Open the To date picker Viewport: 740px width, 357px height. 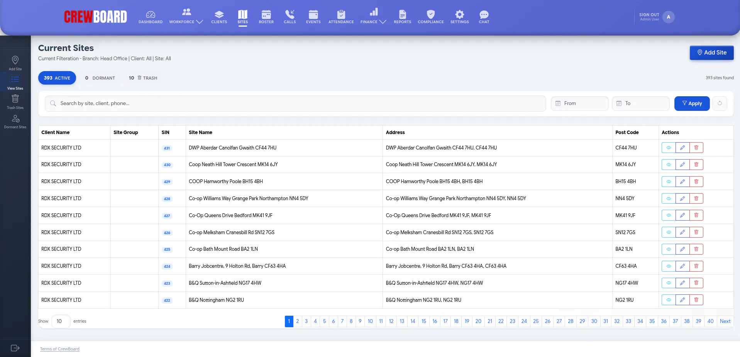pos(640,104)
